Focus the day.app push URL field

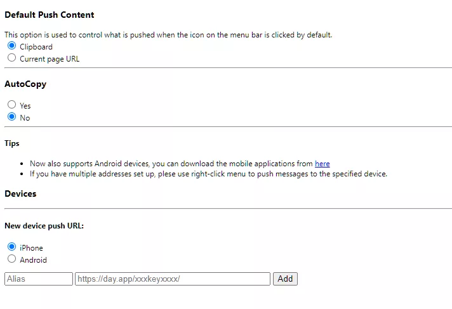(173, 279)
